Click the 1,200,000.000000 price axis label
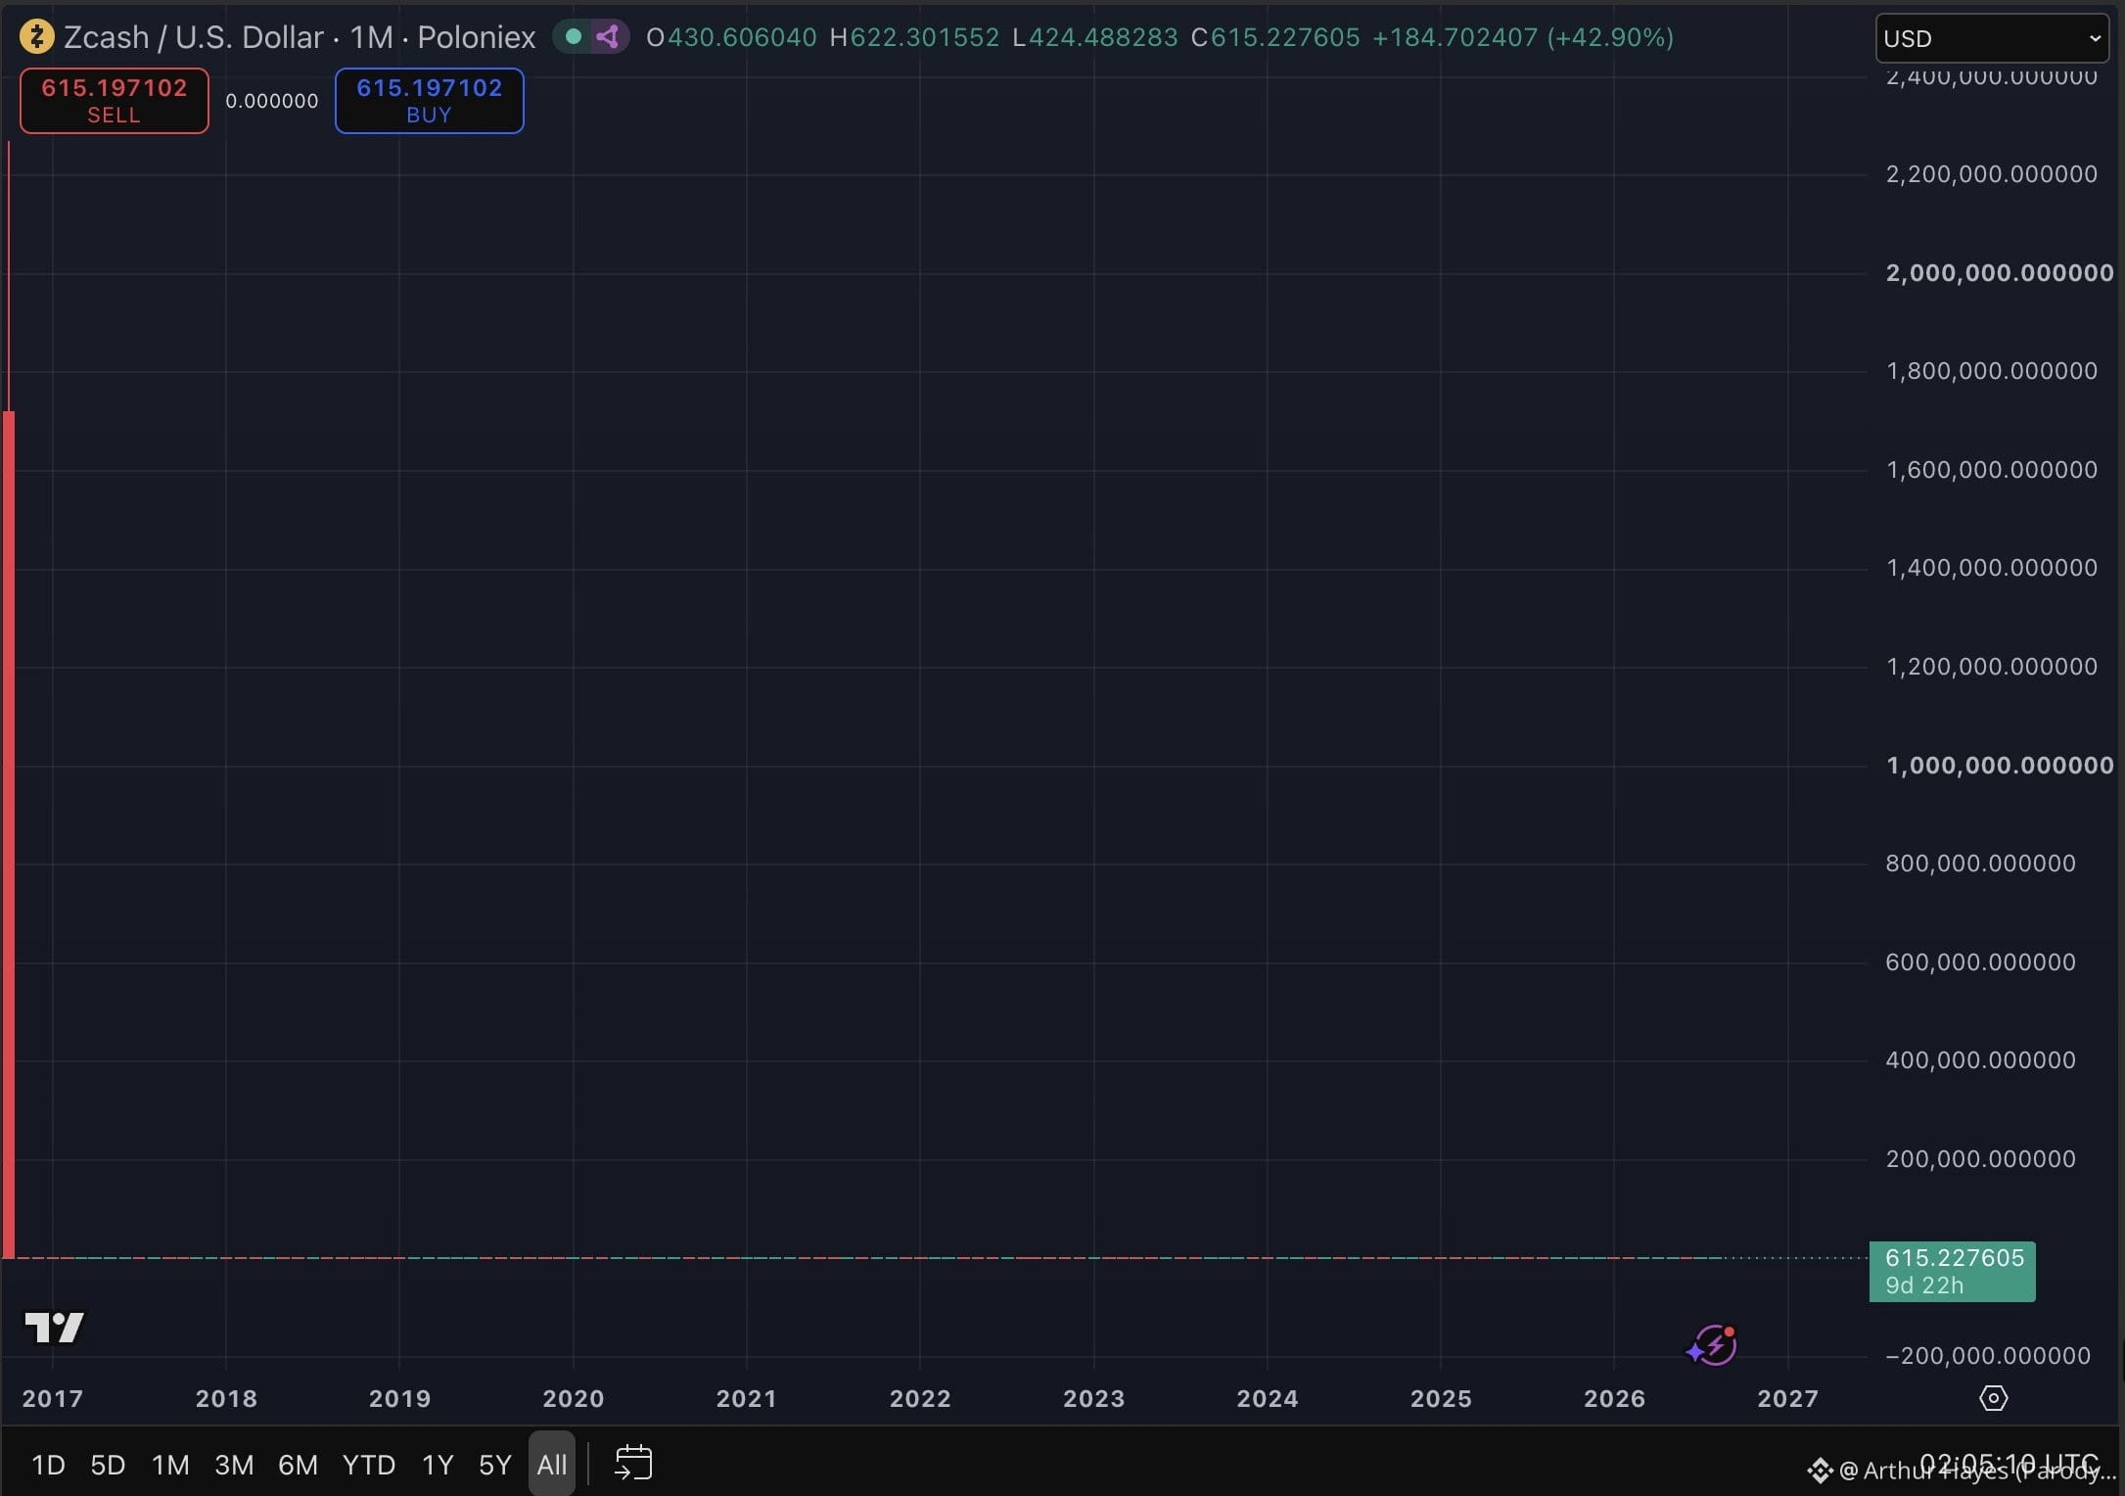Image resolution: width=2125 pixels, height=1496 pixels. coord(1992,667)
